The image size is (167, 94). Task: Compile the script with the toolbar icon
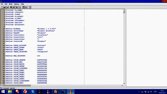pyautogui.click(x=23, y=7)
